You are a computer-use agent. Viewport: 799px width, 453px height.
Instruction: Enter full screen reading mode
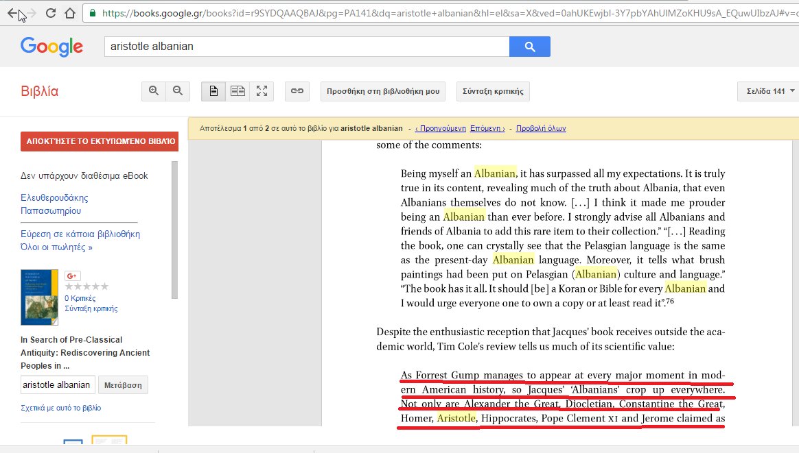262,91
